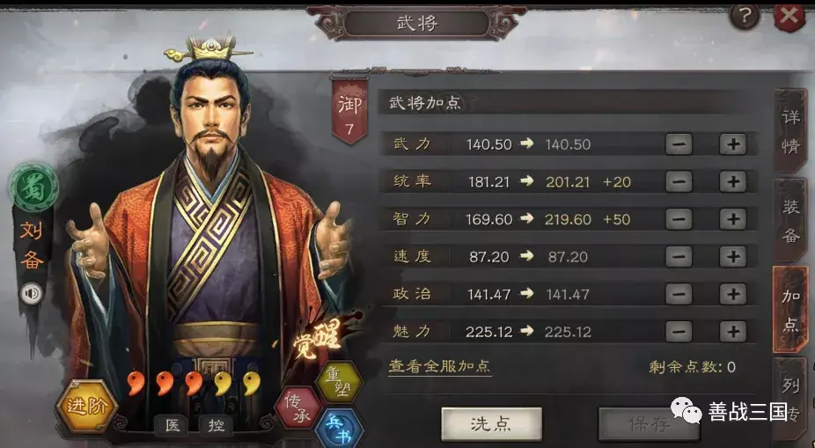Increase 武力 with the plus button
Screen dimensions: 815x448
tap(733, 144)
